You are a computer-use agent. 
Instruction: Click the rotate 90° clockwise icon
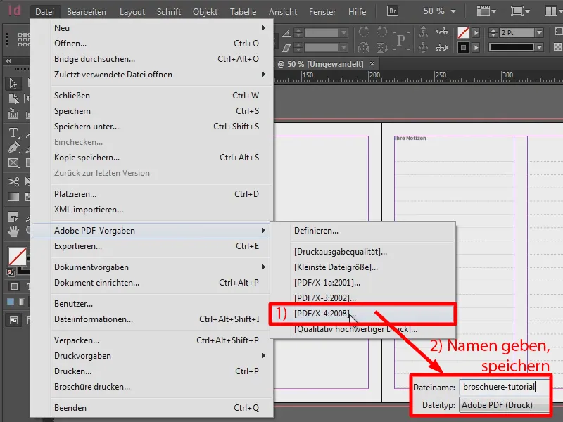363,31
